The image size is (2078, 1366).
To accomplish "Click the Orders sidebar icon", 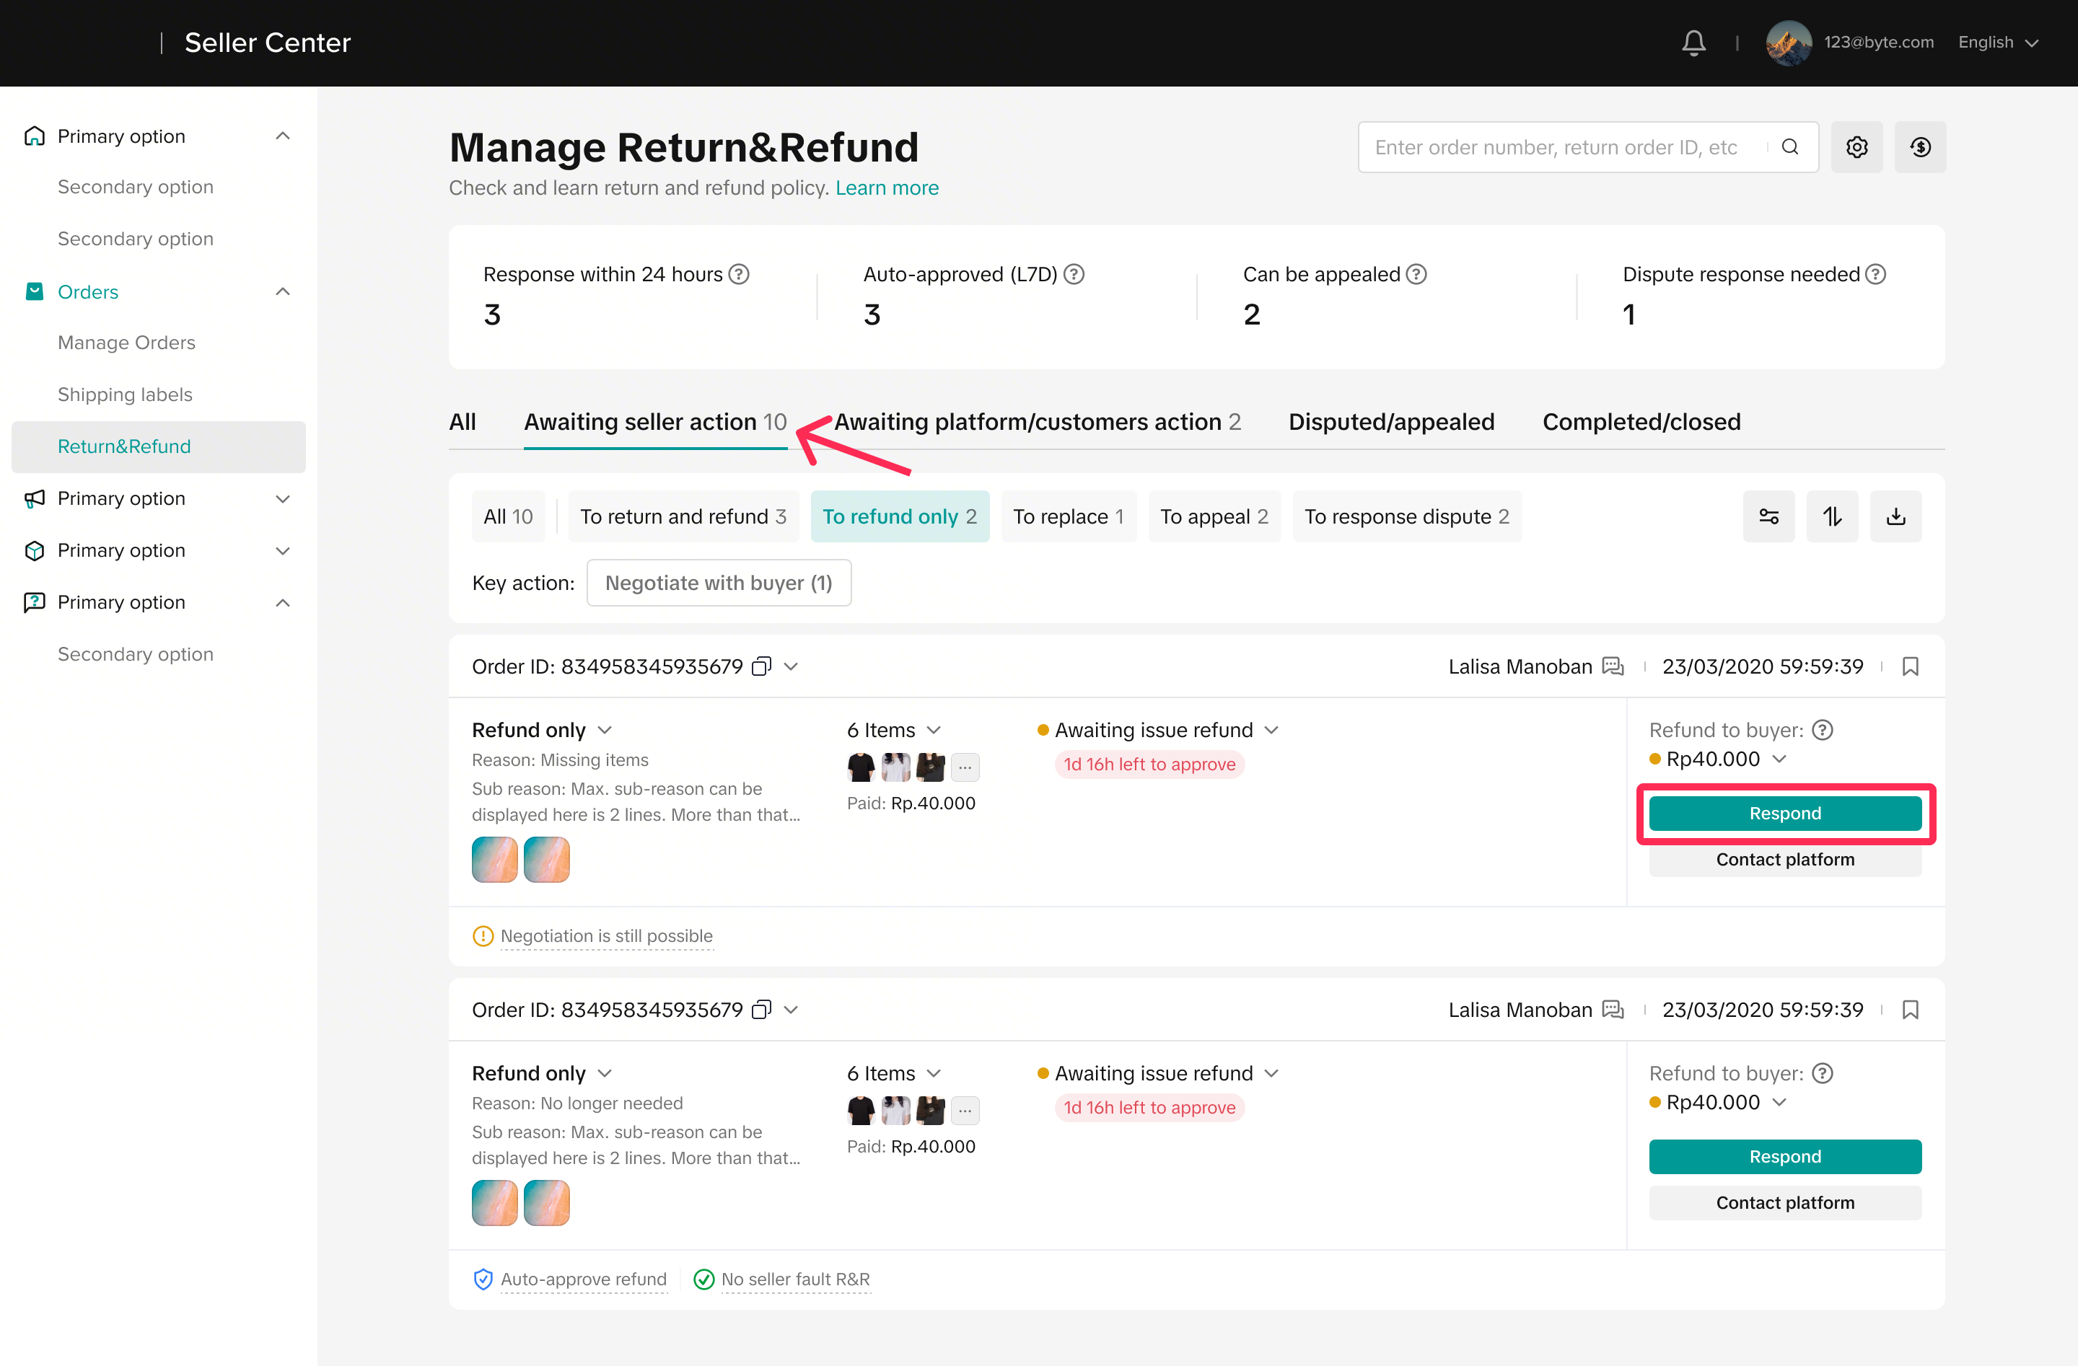I will click(x=35, y=291).
